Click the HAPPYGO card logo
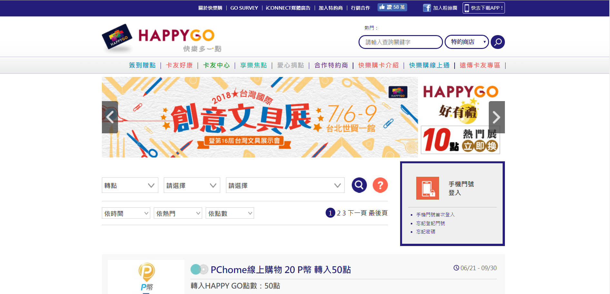Viewport: 610px width, 294px height. click(x=162, y=38)
